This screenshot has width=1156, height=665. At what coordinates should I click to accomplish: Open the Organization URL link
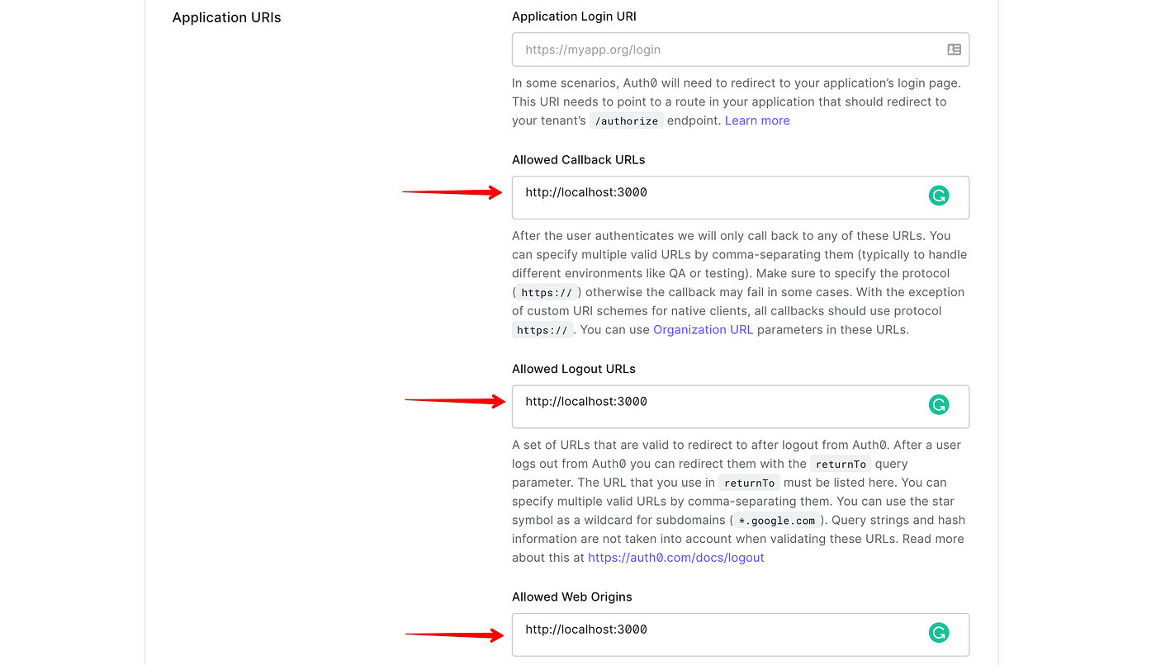[x=703, y=329]
